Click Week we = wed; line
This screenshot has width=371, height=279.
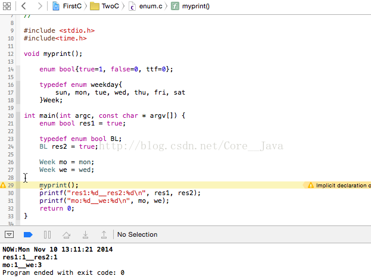pyautogui.click(x=67, y=170)
